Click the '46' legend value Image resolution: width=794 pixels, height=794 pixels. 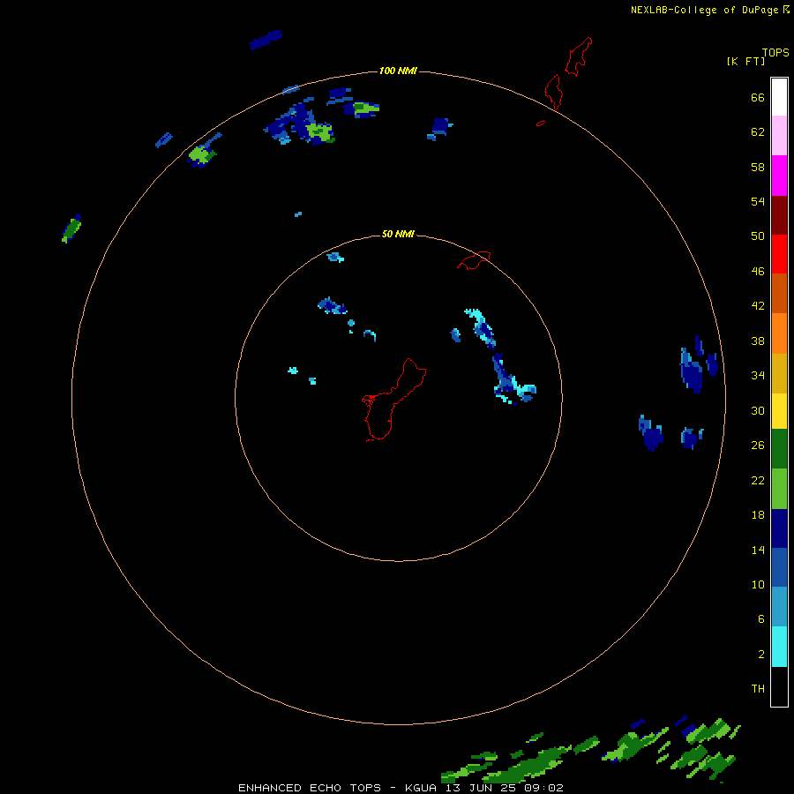758,272
